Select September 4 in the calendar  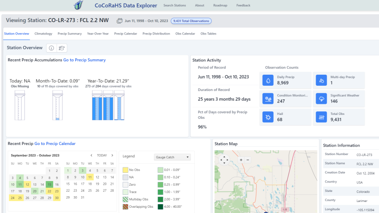coord(20,178)
